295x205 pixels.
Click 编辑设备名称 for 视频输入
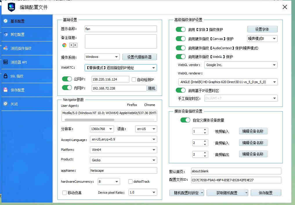(253, 131)
